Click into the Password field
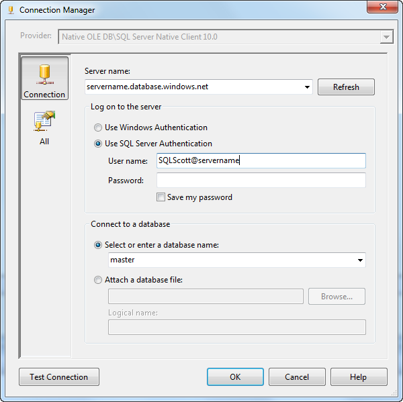This screenshot has height=402, width=403. coord(261,180)
